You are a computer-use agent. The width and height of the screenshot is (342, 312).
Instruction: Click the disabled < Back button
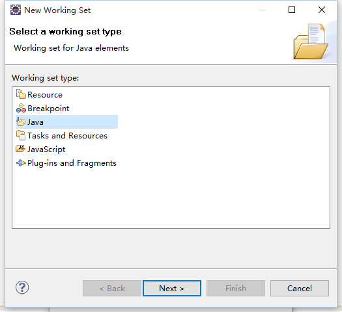[x=112, y=289]
